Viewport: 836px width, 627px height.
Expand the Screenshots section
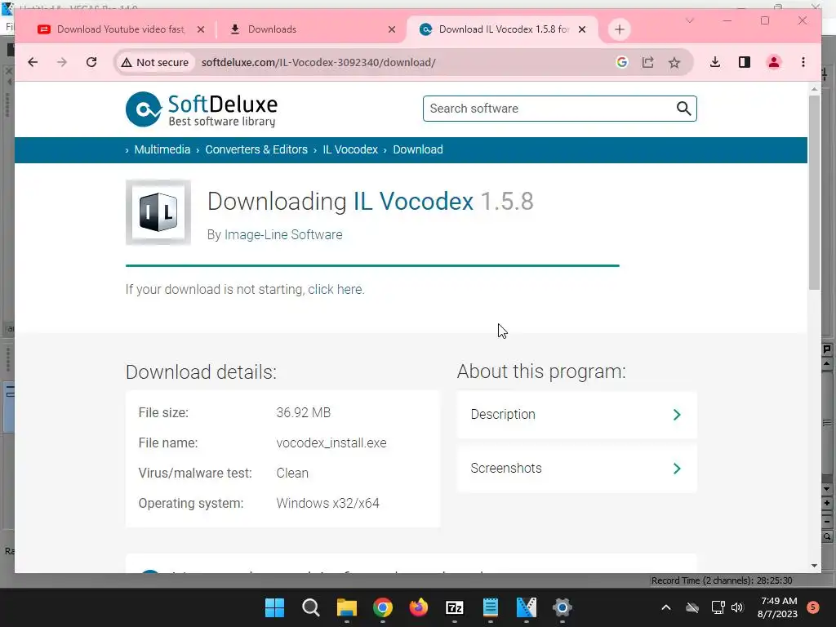pos(577,469)
